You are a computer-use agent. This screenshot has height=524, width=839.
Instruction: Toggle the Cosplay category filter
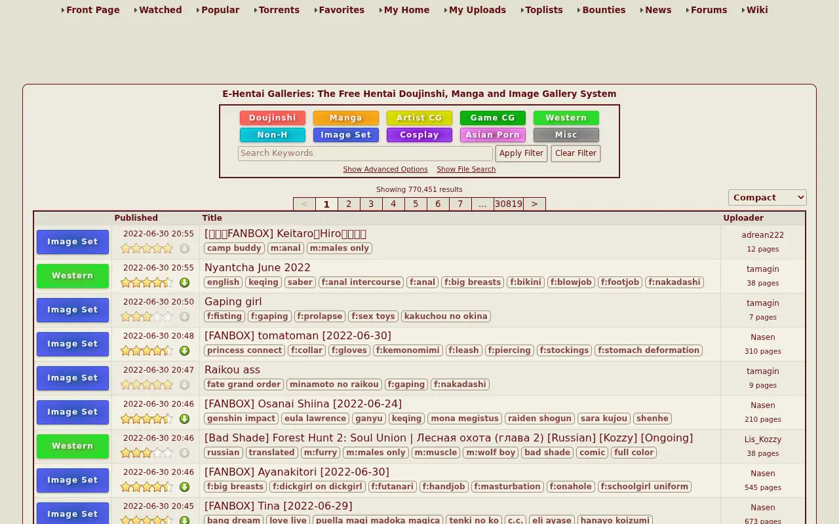419,135
